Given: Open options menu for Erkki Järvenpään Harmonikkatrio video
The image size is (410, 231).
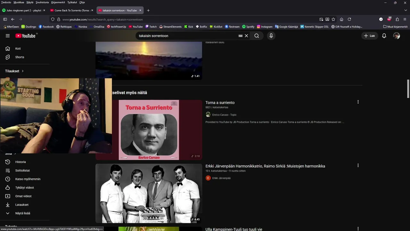Looking at the screenshot, I should [358, 166].
